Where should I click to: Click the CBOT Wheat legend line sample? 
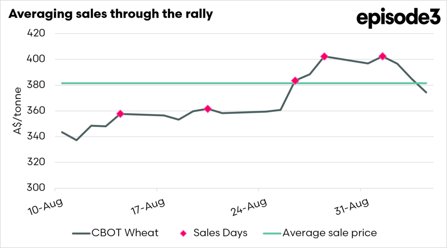pos(81,234)
